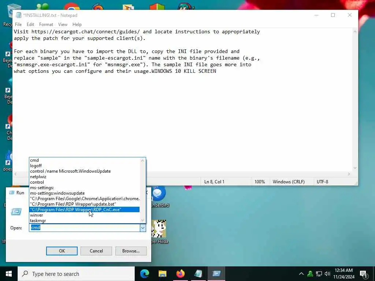Open the Windows Start menu
The height and width of the screenshot is (281, 375).
(9, 274)
